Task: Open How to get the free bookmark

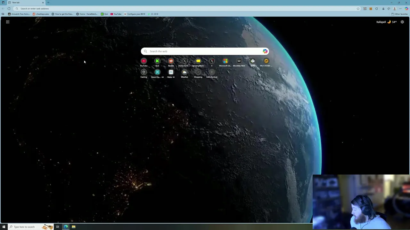Action: click(62, 14)
